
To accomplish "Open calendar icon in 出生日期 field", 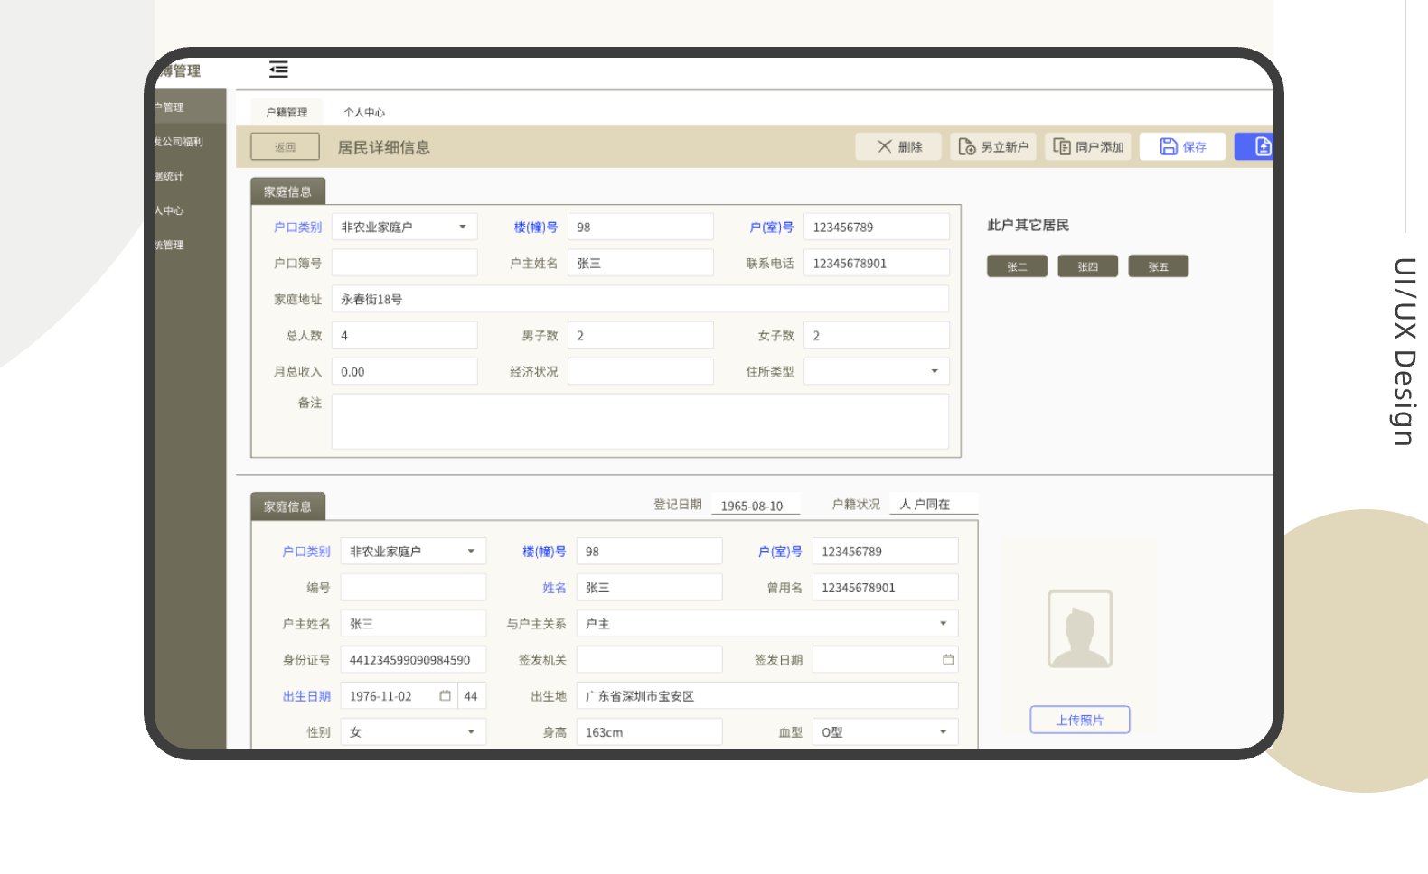I will point(445,696).
